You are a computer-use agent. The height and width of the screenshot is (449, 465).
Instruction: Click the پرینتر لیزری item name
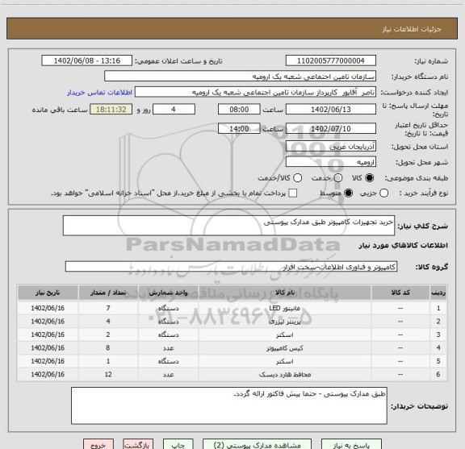click(285, 322)
